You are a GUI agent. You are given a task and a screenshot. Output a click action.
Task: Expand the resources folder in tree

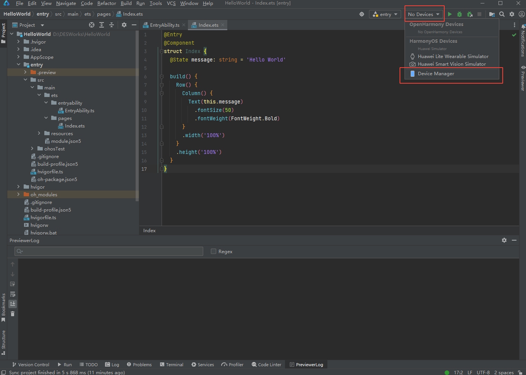click(x=39, y=133)
